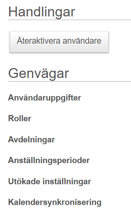Click the link just above Utökade inställningar

coord(49,161)
